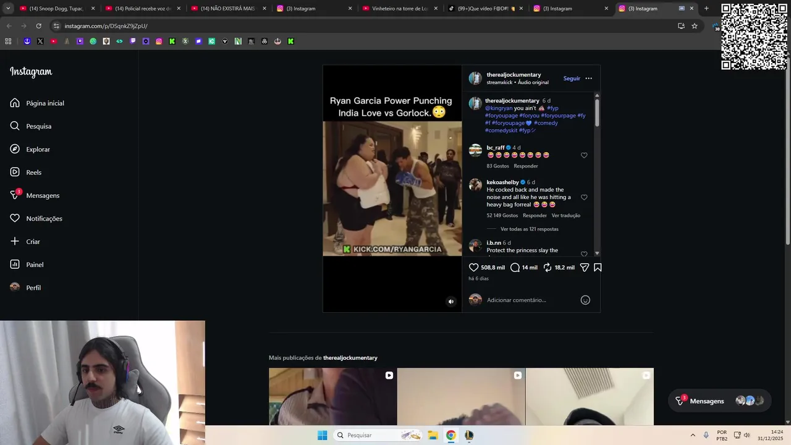Open YouTube bookmark in bookmarks bar
Image resolution: width=791 pixels, height=445 pixels.
(53, 41)
